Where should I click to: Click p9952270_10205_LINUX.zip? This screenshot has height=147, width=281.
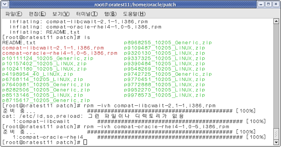pyautogui.click(x=165, y=90)
